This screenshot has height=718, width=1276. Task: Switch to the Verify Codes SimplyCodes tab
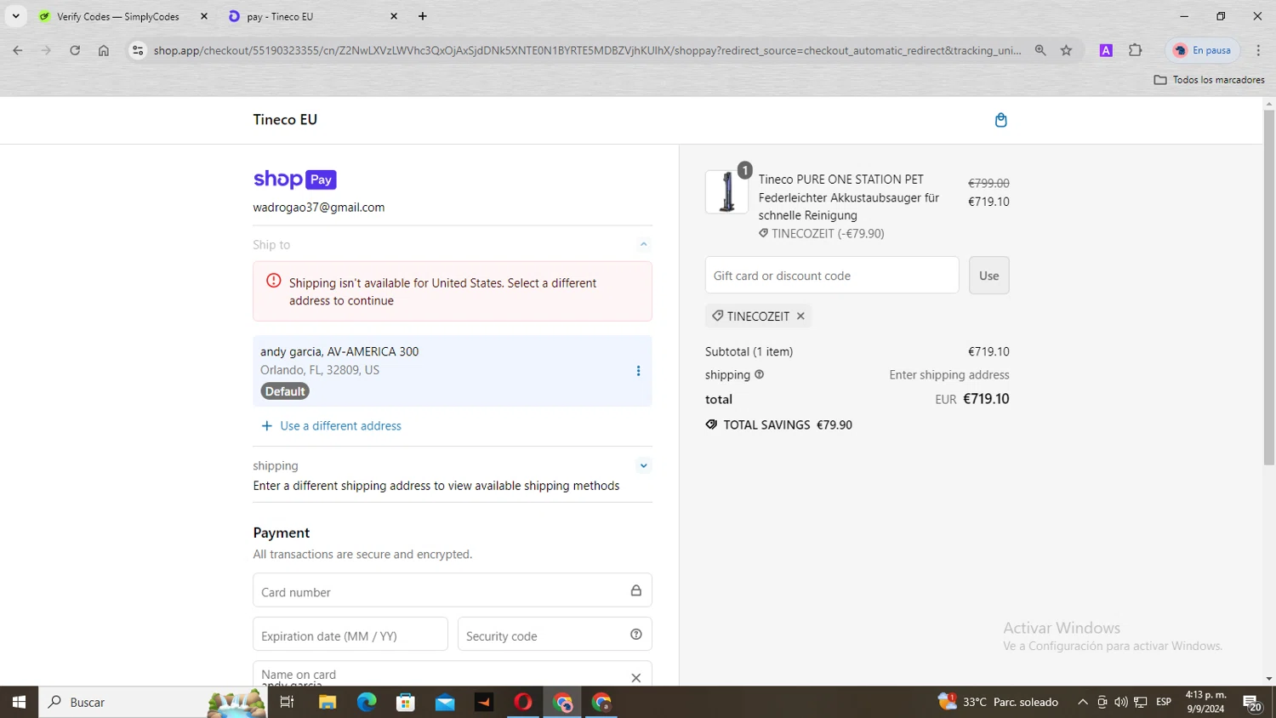pos(118,16)
